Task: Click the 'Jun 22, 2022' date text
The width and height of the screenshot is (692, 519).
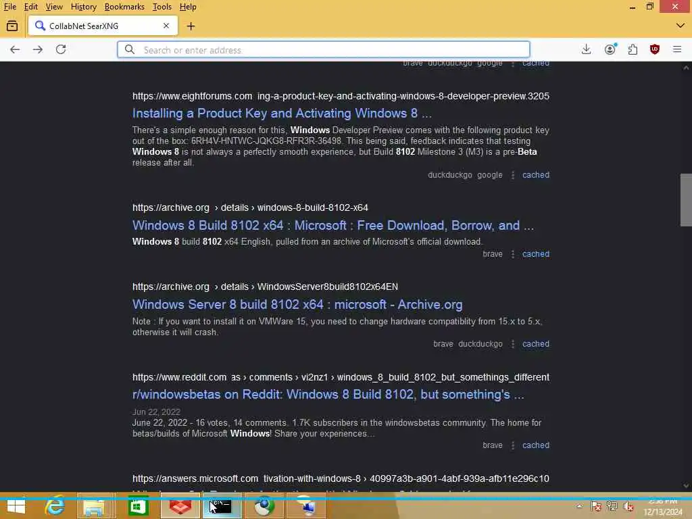Action: [x=156, y=412]
